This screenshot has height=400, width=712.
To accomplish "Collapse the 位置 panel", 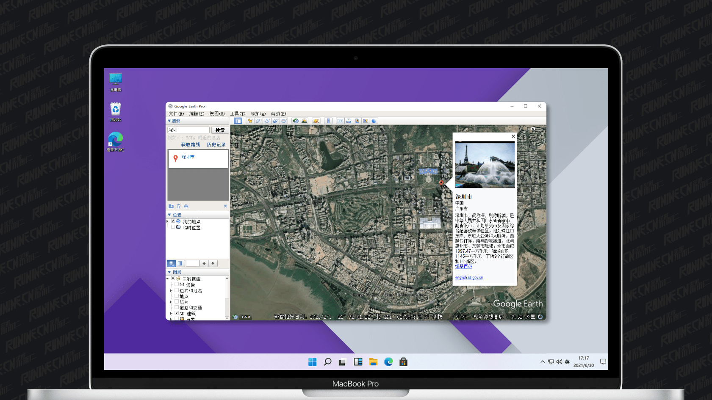I will [x=169, y=215].
